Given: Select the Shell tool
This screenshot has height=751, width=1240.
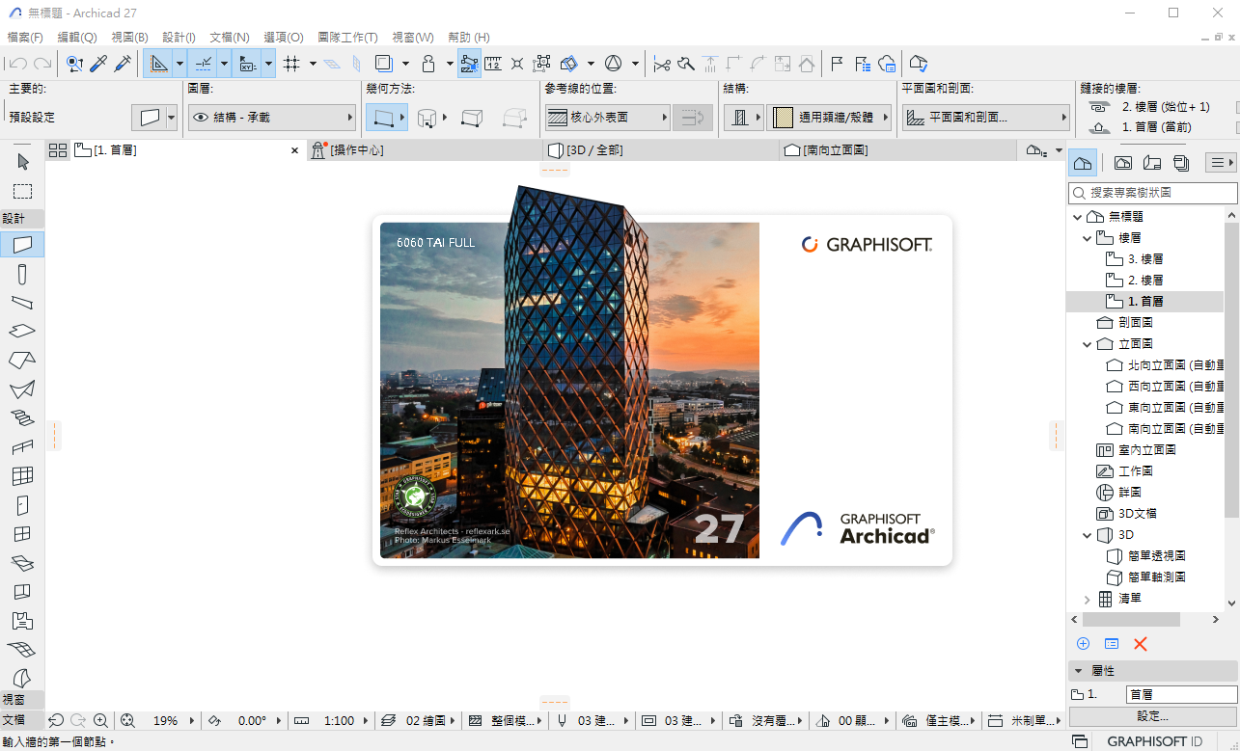Looking at the screenshot, I should pos(22,389).
